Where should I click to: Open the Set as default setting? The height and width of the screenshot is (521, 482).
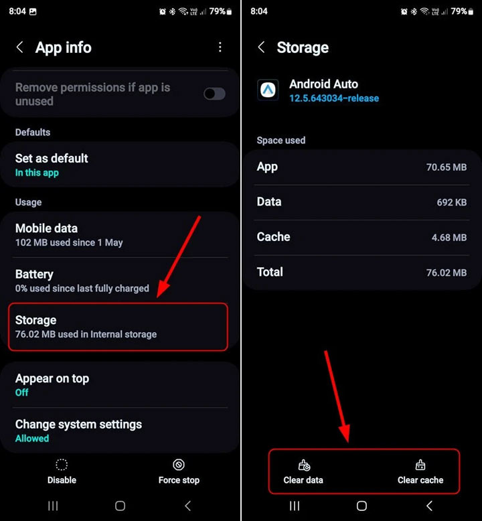(x=118, y=165)
